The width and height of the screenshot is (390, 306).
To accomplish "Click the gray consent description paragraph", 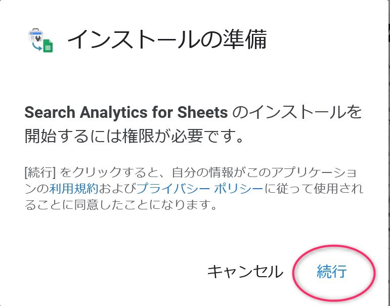I will (x=194, y=189).
